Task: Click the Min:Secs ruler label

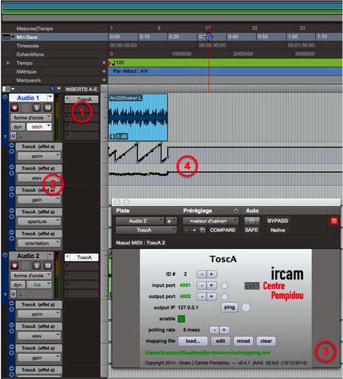Action: (x=27, y=37)
